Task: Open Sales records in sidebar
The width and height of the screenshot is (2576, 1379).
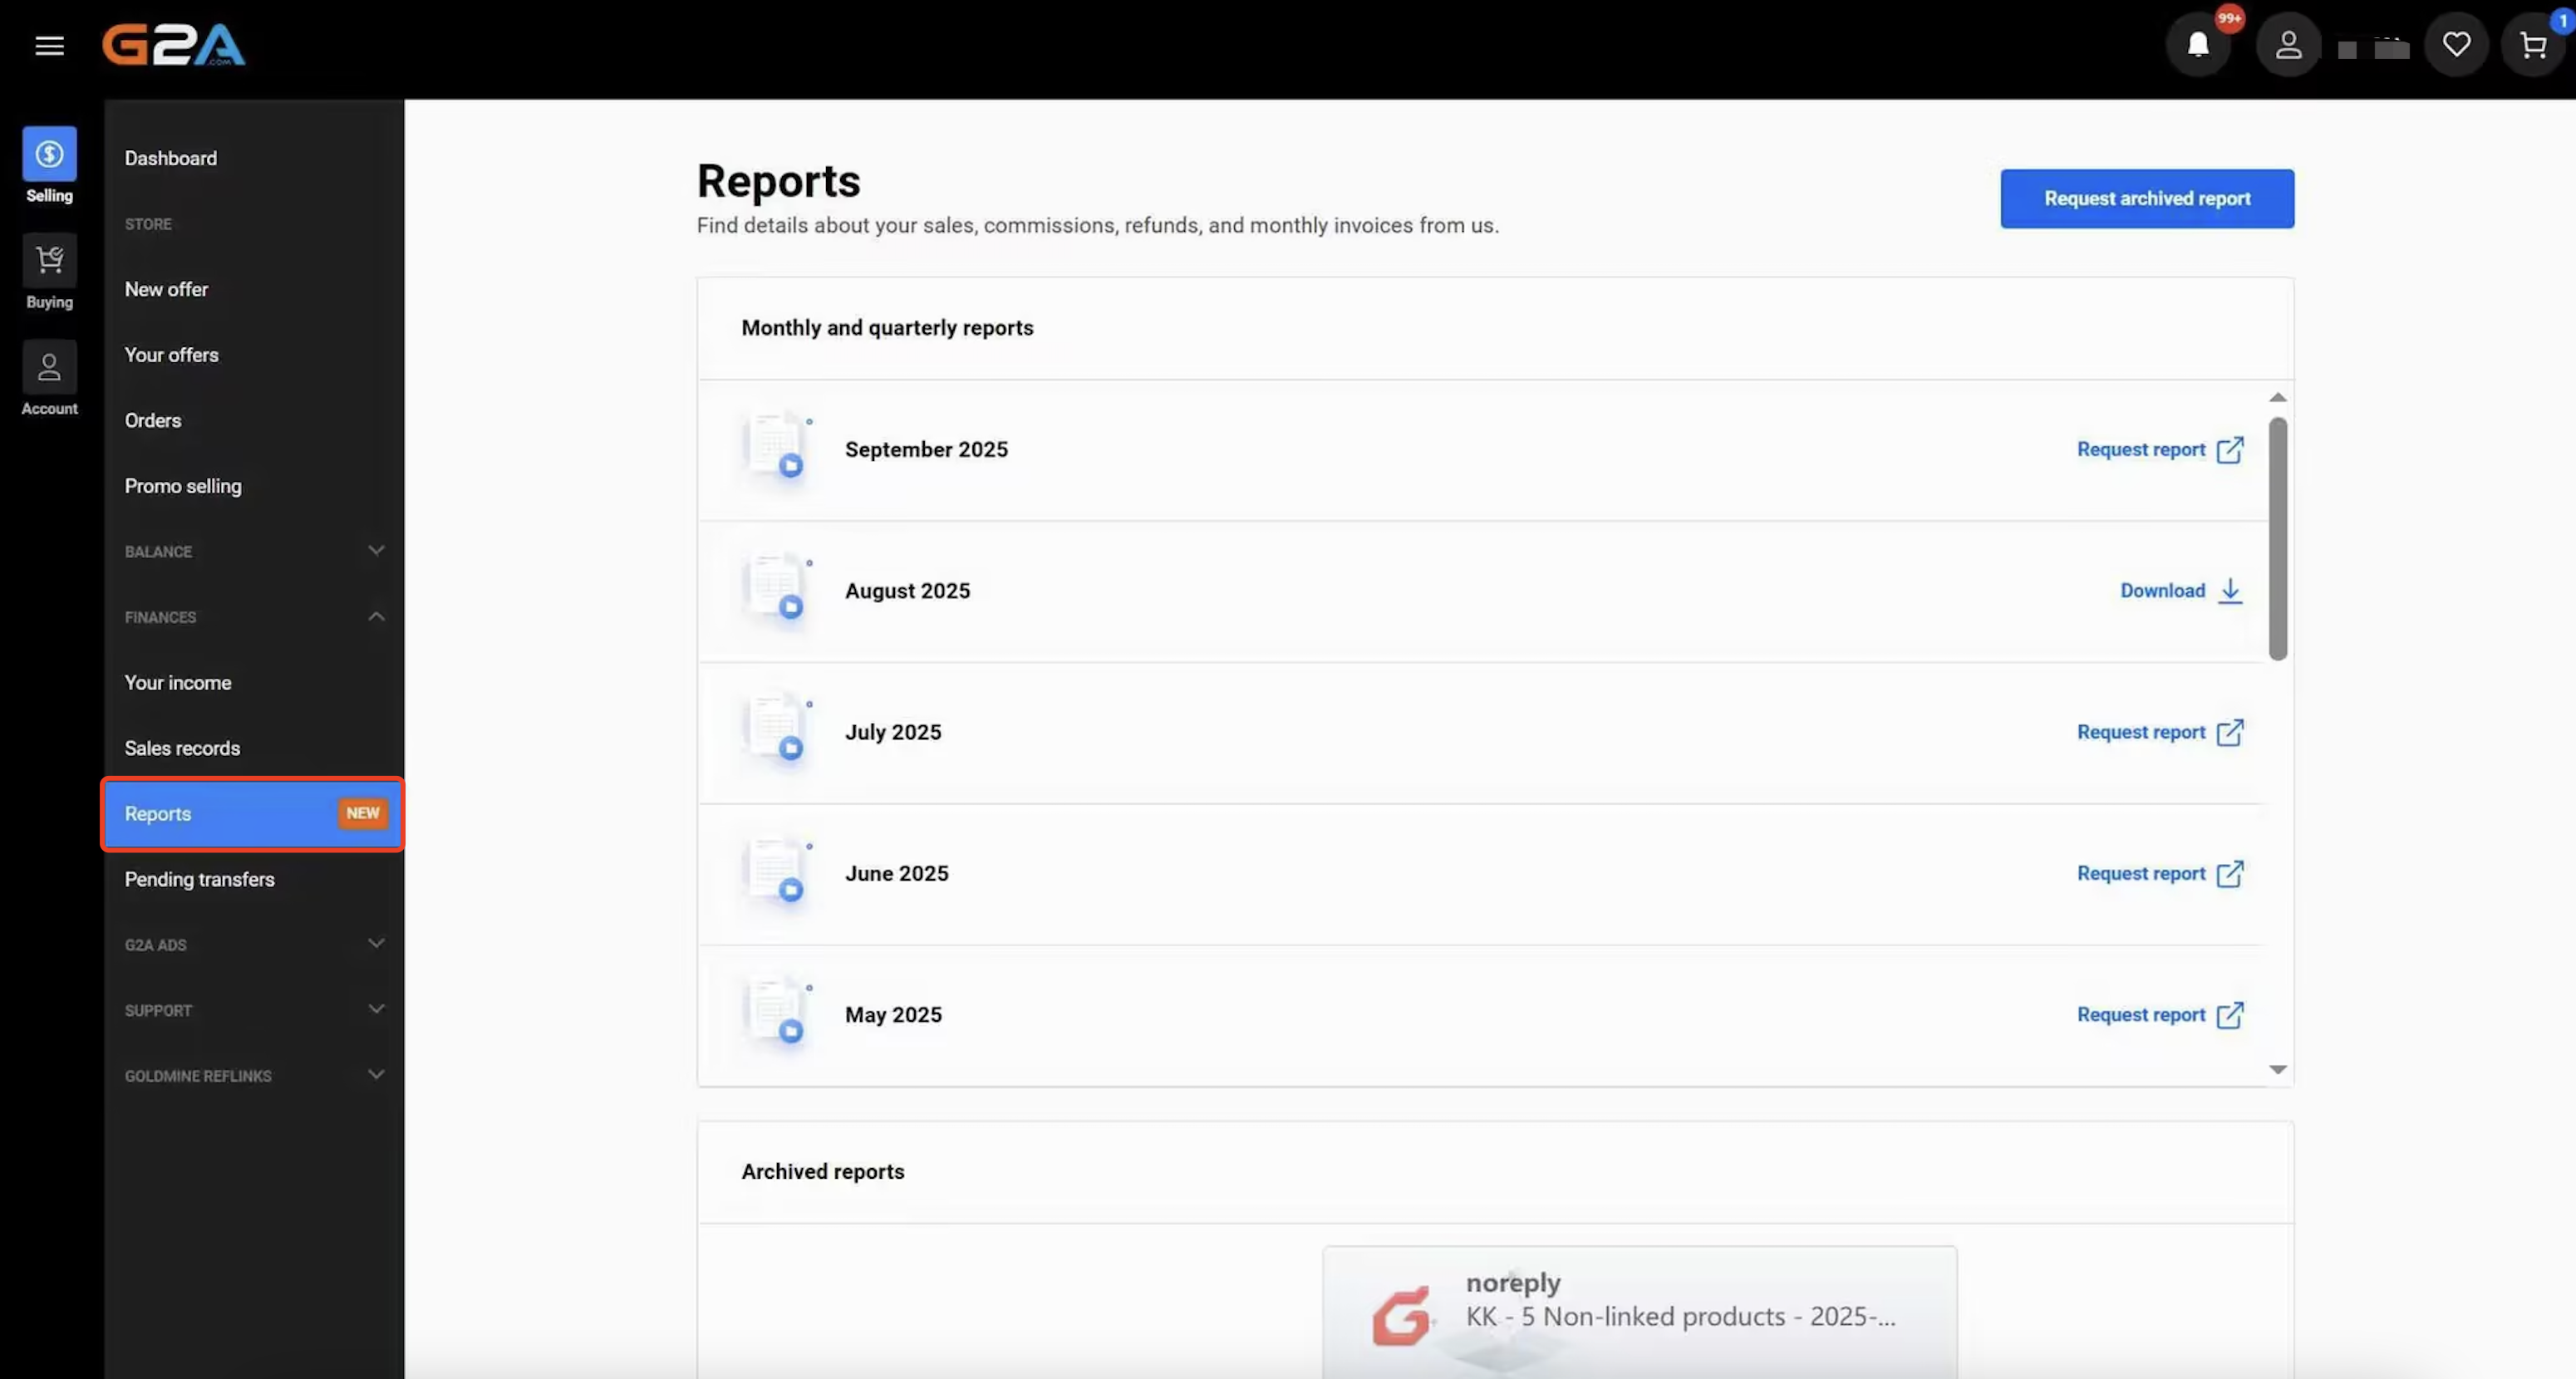Action: [x=182, y=748]
